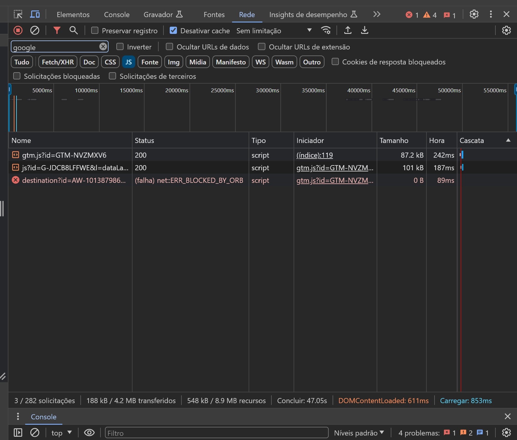Enable Preservar registro checkbox
Screen dimensions: 517x440
95,31
